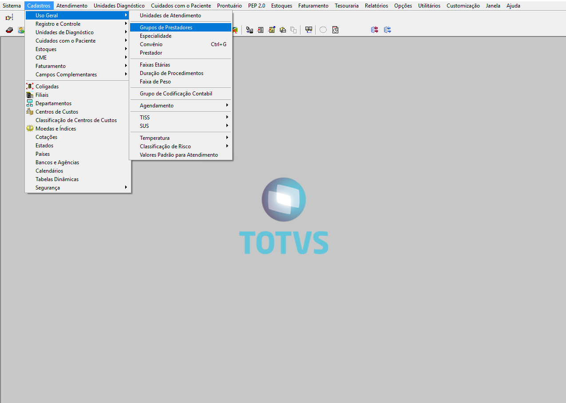The height and width of the screenshot is (403, 566).
Task: Expand the SUS submenu
Action: (181, 126)
